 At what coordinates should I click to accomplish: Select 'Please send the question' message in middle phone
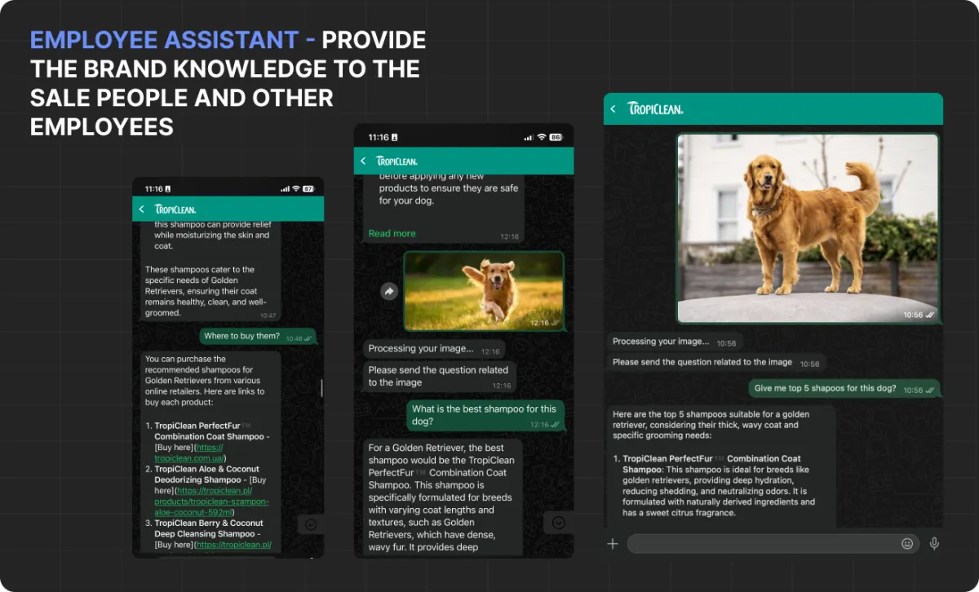(x=440, y=377)
